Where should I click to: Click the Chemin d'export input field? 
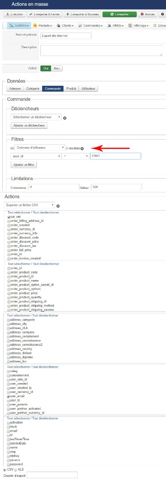pyautogui.click(x=52, y=475)
